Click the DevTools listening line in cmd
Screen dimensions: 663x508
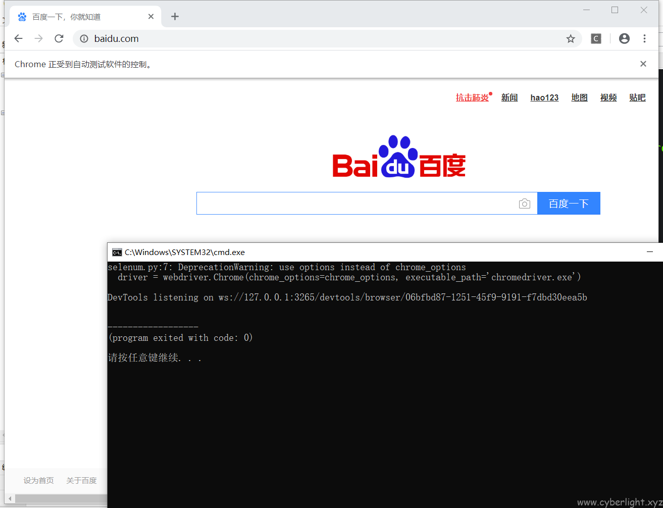click(347, 297)
